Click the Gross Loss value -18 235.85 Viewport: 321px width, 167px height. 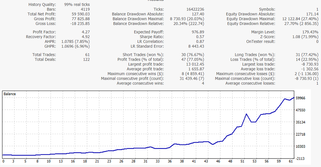80,24
